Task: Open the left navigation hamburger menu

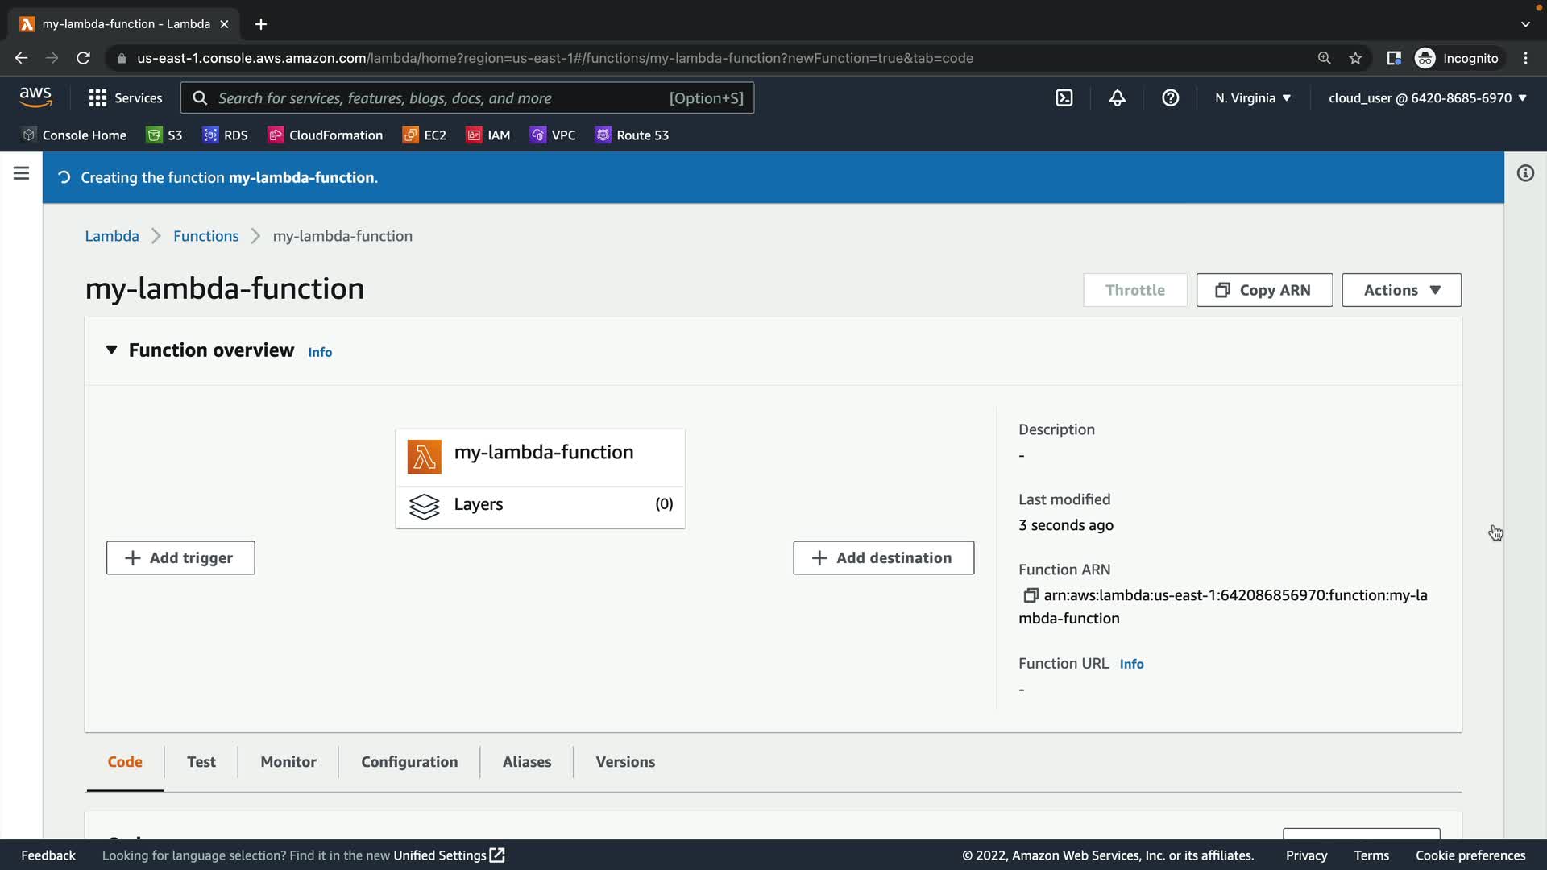Action: pos(22,173)
